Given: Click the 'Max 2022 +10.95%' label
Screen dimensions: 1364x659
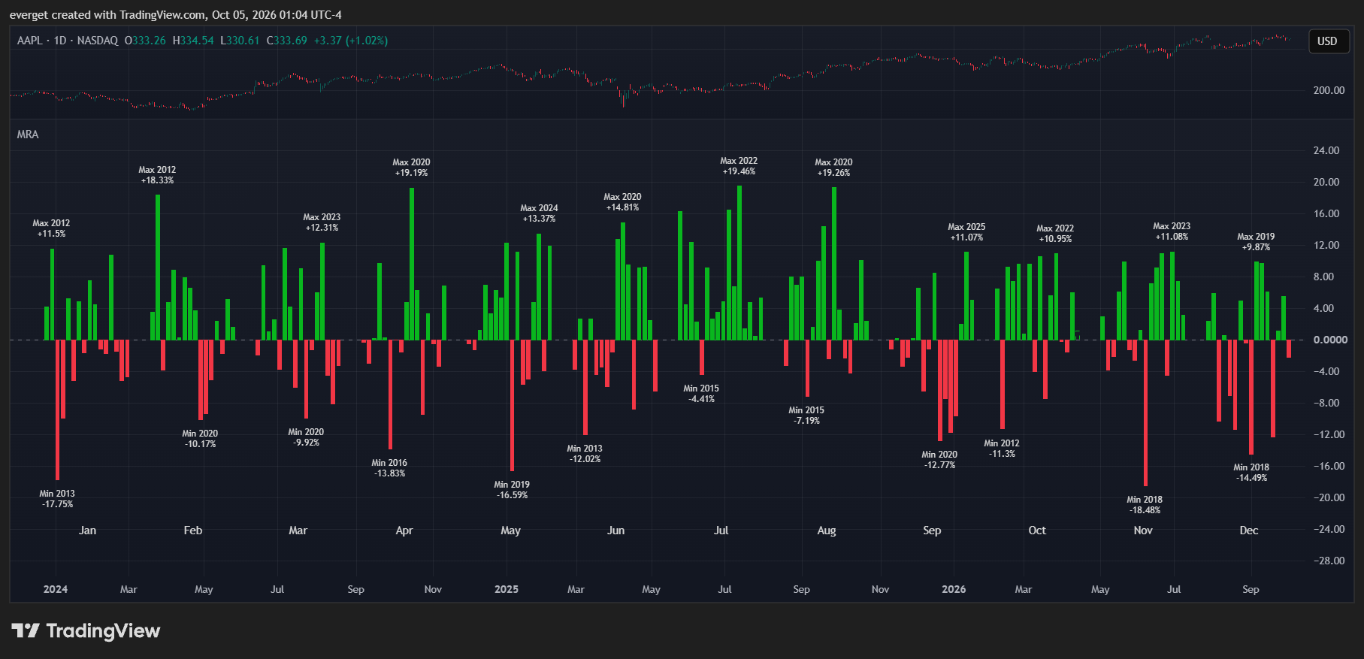Looking at the screenshot, I should tap(1055, 234).
